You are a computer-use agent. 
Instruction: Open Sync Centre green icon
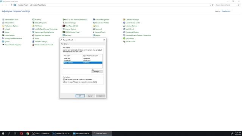click(x=124, y=39)
